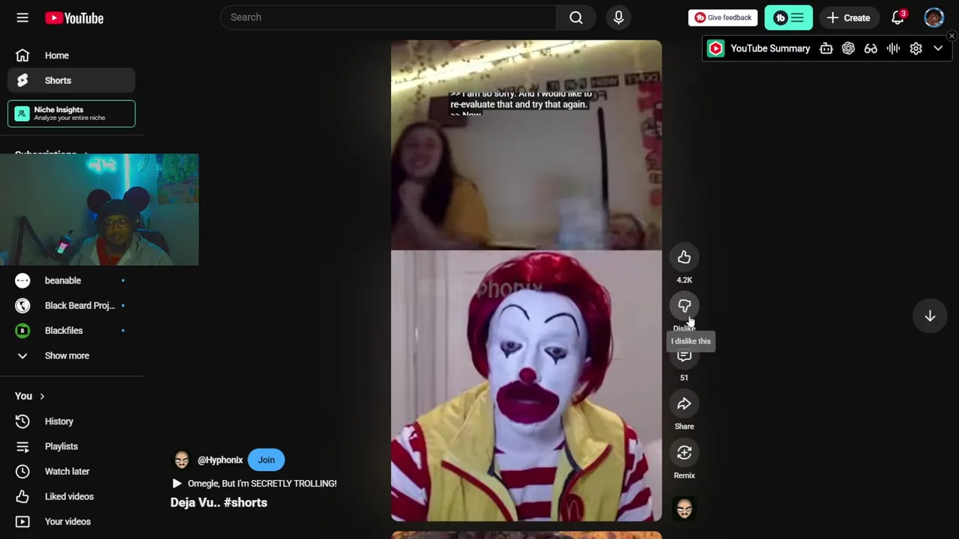Open the hamburger guide menu
This screenshot has height=539, width=959.
[x=22, y=18]
